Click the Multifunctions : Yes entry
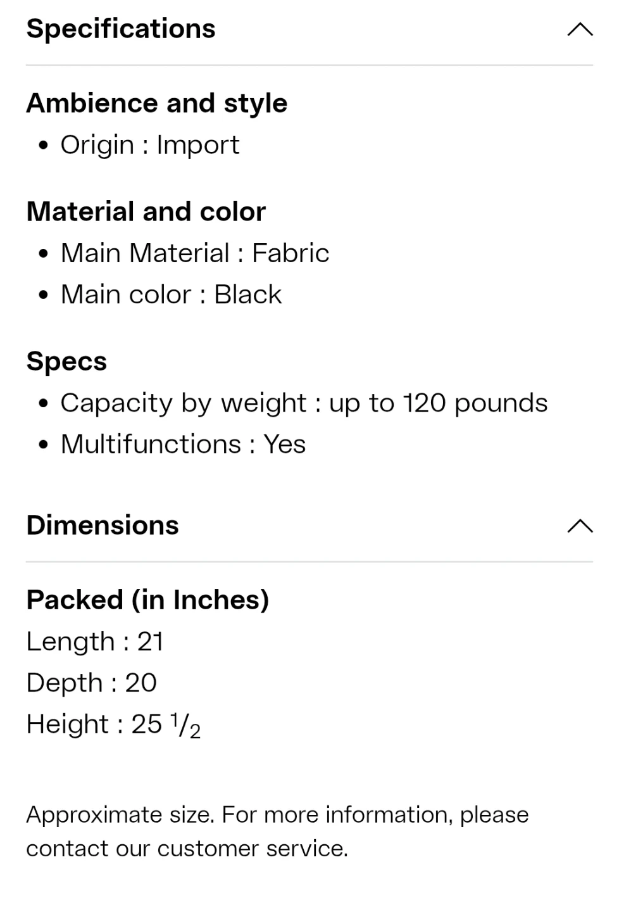Viewport: 619px width, 912px height. 183,444
